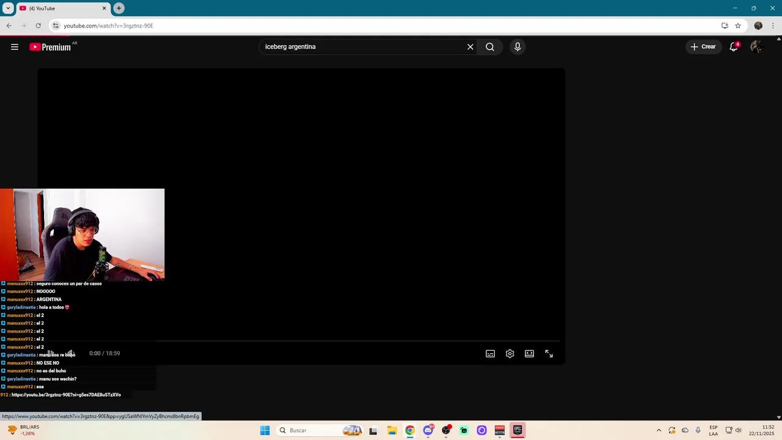Open the YouTube notifications bell

click(734, 47)
